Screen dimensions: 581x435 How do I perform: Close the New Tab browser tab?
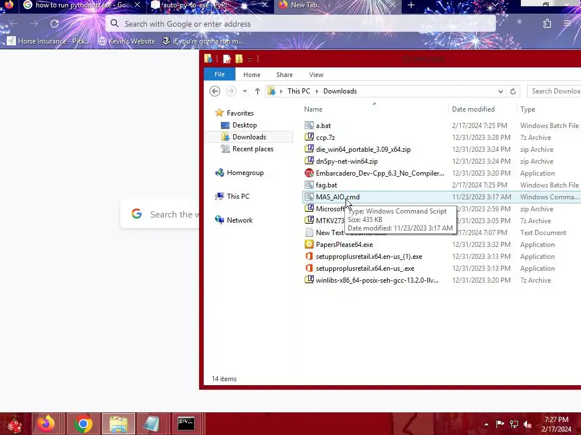point(392,5)
